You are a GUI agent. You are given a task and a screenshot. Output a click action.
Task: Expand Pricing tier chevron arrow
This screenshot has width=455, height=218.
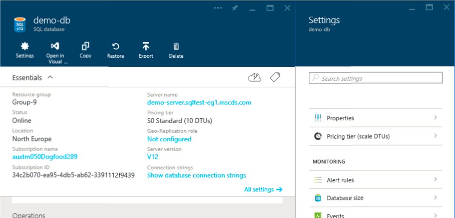click(435, 135)
